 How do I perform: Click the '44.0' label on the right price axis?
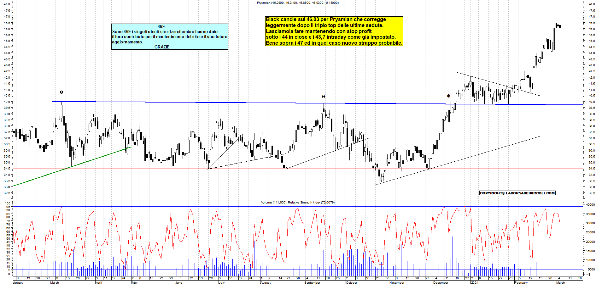pos(591,53)
